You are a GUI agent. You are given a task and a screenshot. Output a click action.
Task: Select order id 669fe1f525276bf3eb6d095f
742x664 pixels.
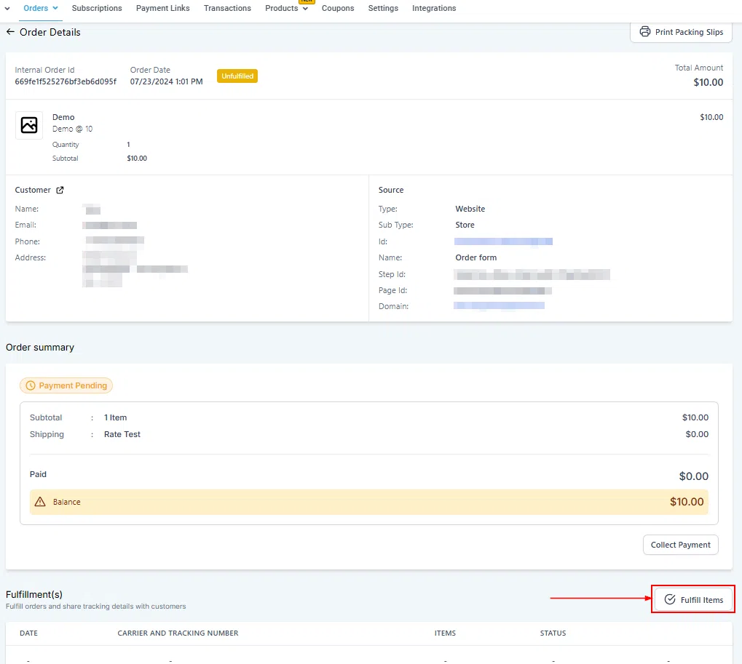tap(66, 81)
